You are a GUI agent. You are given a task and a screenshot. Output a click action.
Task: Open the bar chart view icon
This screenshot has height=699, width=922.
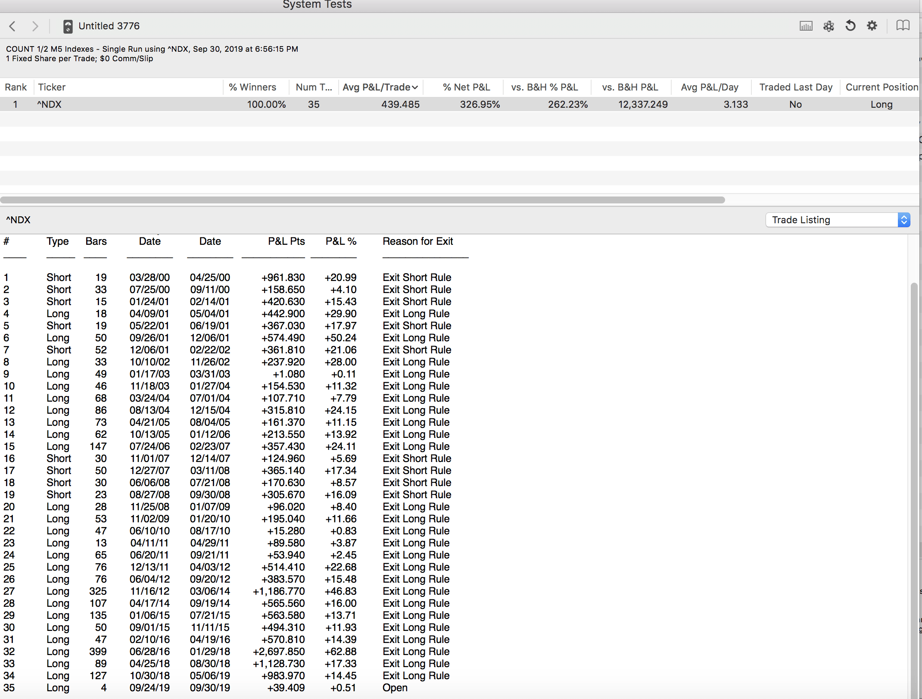[x=806, y=26]
